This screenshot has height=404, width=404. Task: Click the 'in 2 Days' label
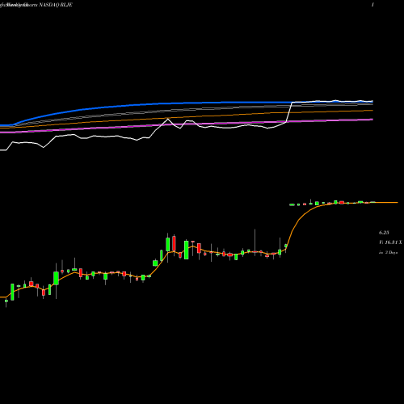388,253
